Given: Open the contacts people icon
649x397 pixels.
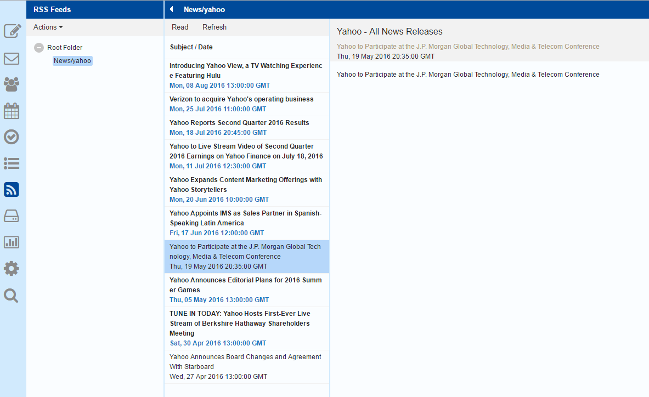Looking at the screenshot, I should 12,84.
